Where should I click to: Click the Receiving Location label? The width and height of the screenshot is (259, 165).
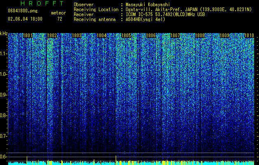[96, 9]
